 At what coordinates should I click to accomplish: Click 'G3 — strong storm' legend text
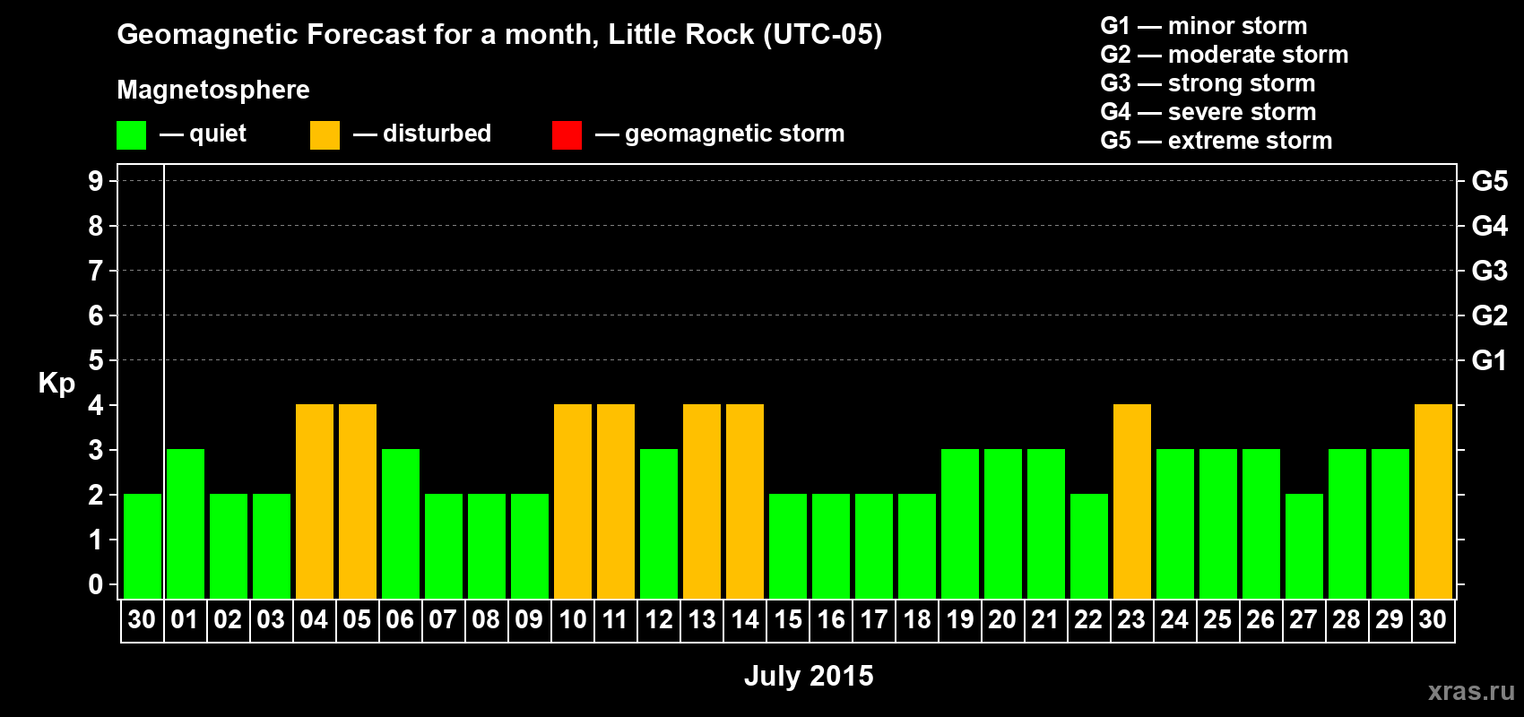[x=1208, y=83]
